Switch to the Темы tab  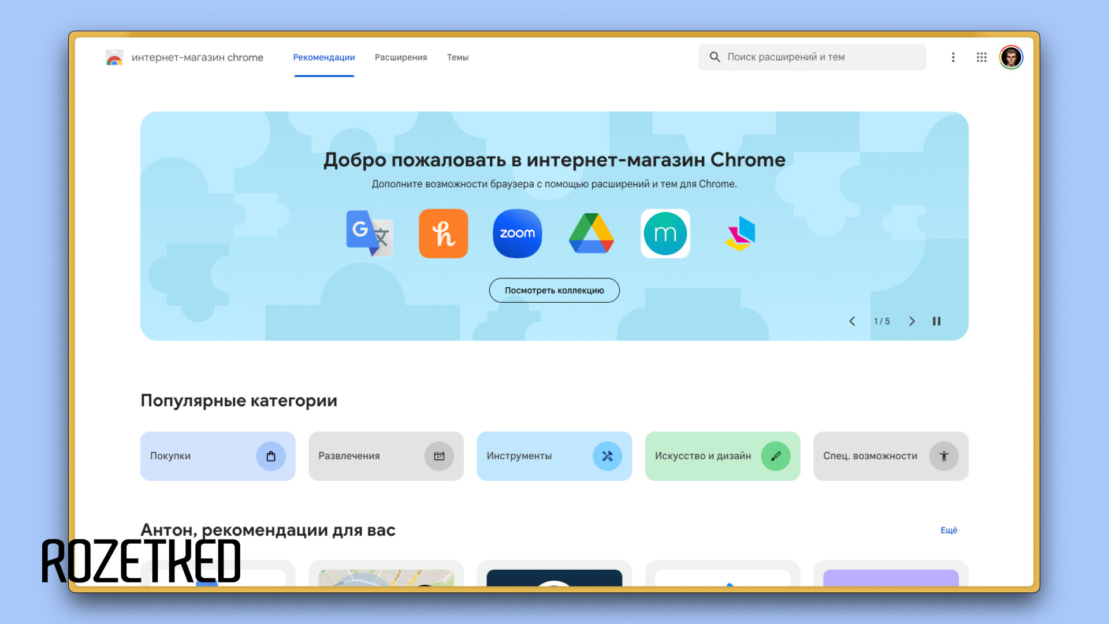coord(457,57)
